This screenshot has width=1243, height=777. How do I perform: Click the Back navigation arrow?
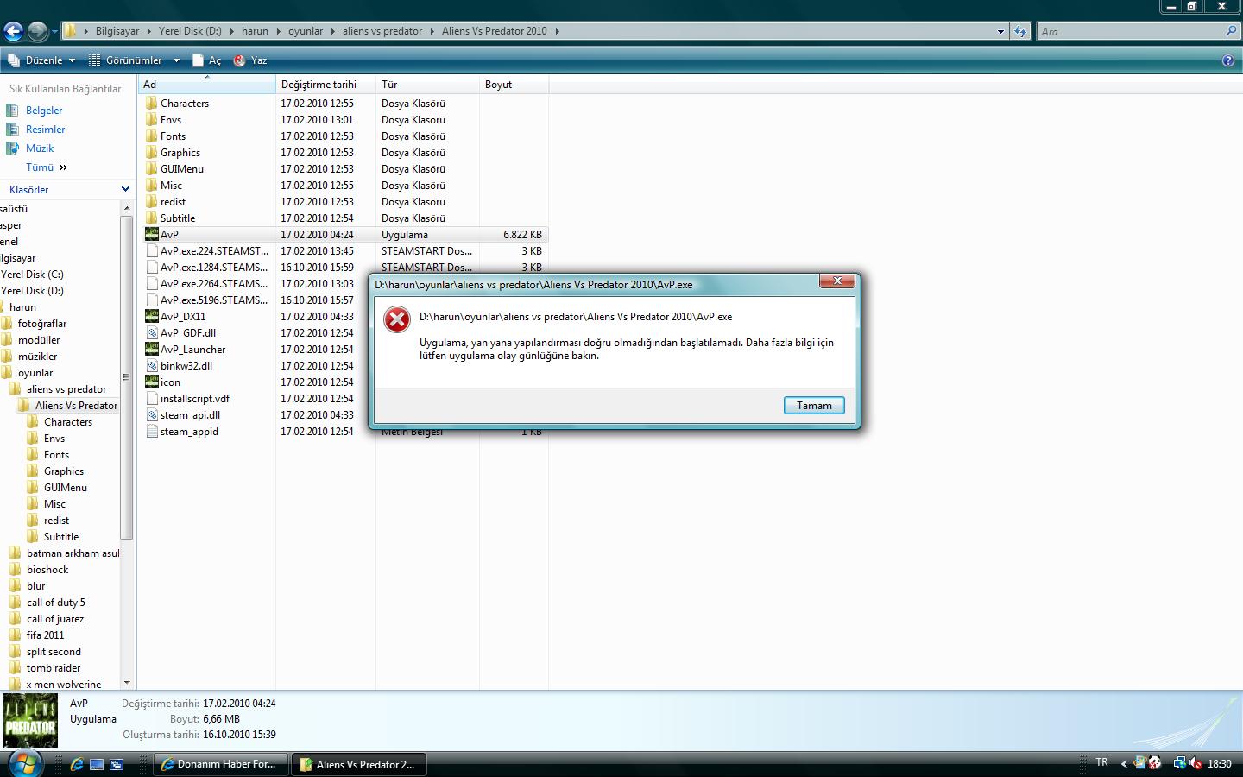tap(13, 32)
